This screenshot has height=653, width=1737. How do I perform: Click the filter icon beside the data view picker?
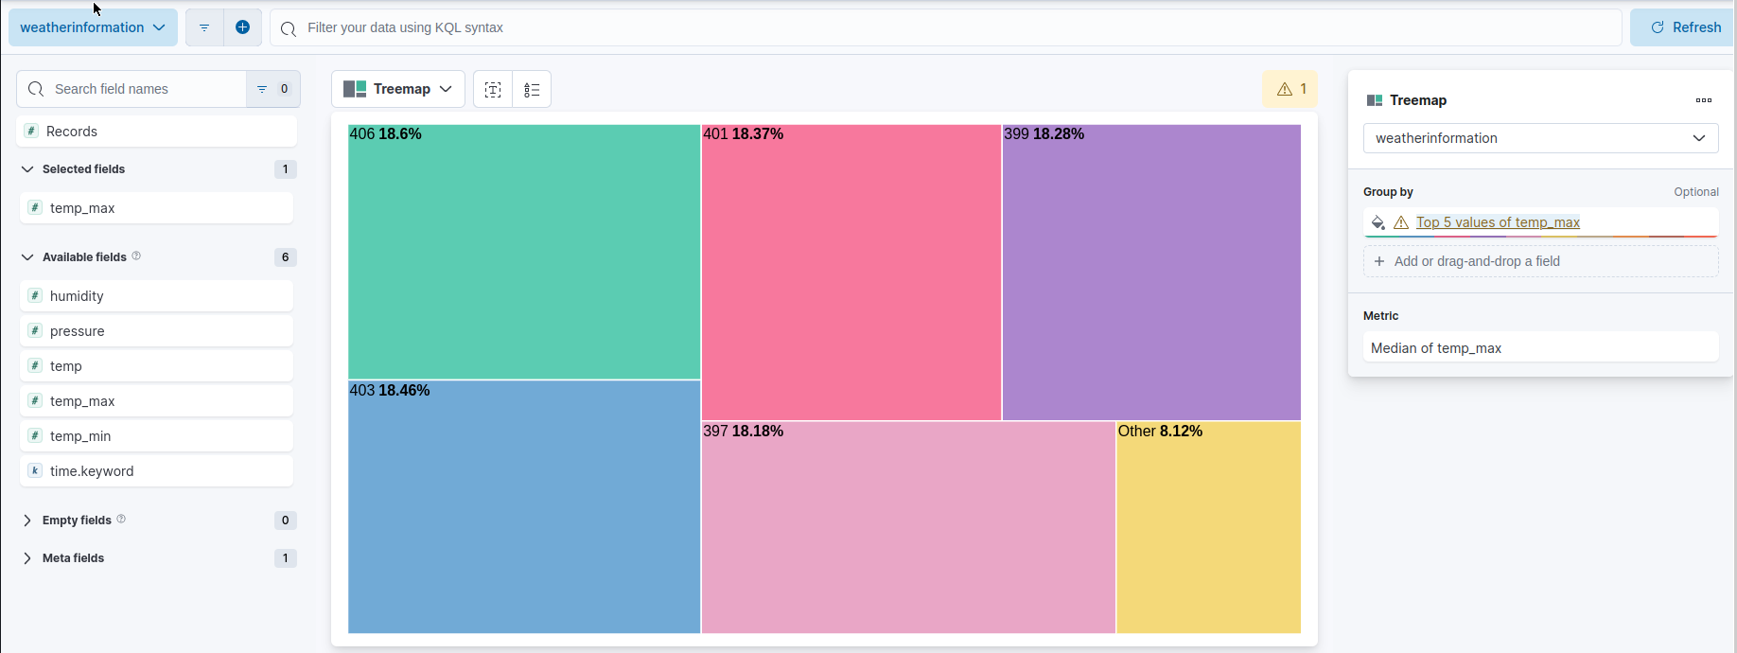pos(204,26)
